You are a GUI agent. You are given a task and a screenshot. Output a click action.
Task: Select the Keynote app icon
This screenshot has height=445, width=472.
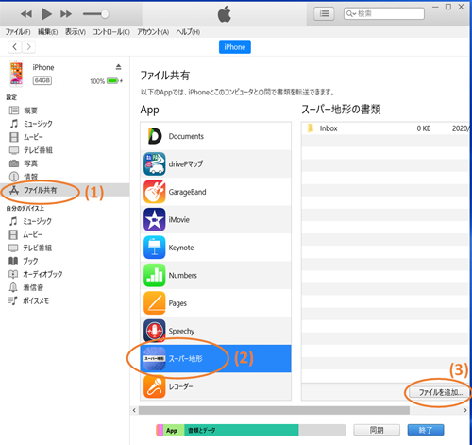(154, 248)
